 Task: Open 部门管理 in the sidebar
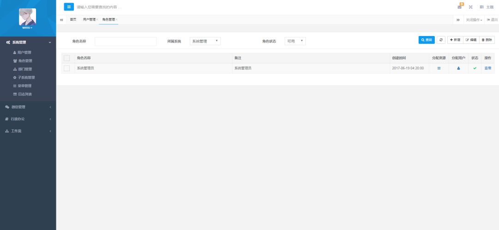(25, 69)
